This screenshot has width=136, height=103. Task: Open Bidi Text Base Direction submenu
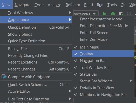(x=36, y=99)
